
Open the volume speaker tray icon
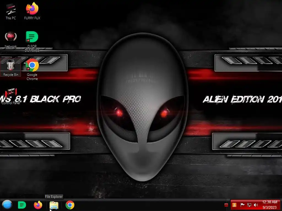(256, 205)
